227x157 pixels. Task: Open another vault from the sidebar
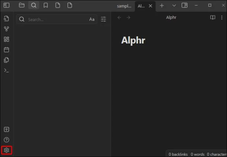click(x=7, y=129)
